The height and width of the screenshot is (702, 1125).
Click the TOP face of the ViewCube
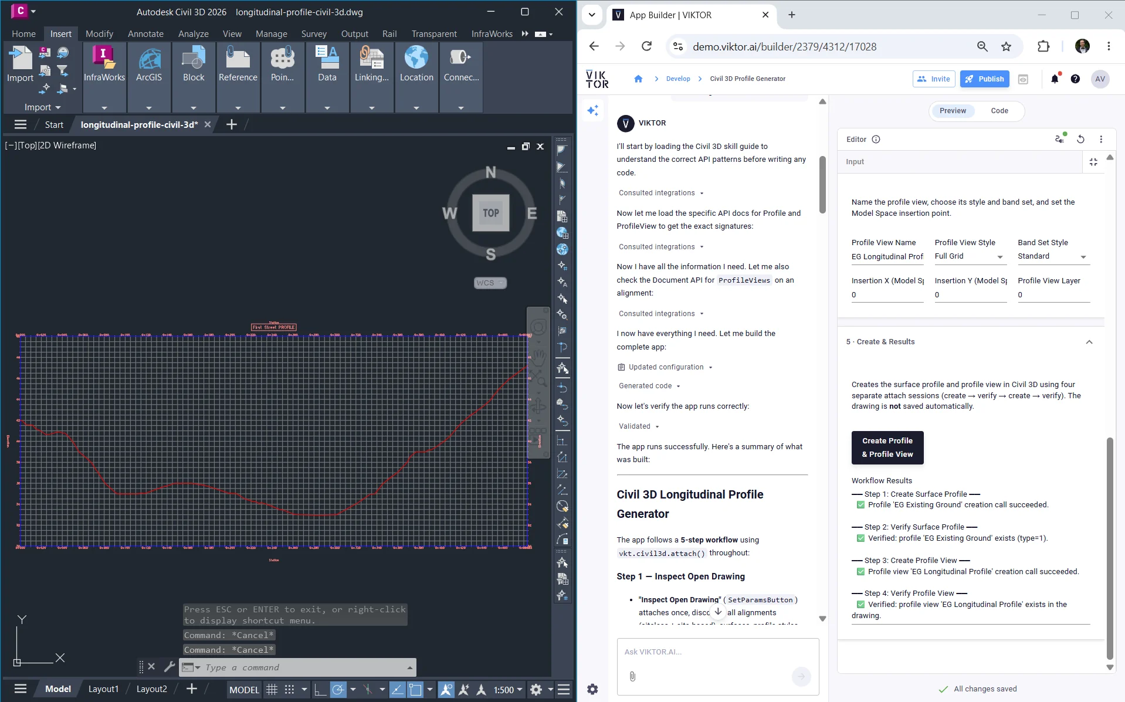(x=491, y=213)
